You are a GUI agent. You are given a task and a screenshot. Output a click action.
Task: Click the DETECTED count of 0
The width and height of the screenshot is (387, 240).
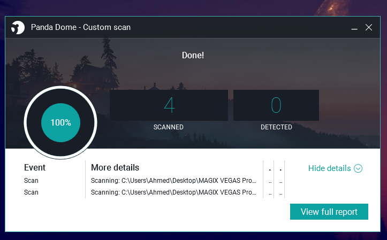point(276,105)
